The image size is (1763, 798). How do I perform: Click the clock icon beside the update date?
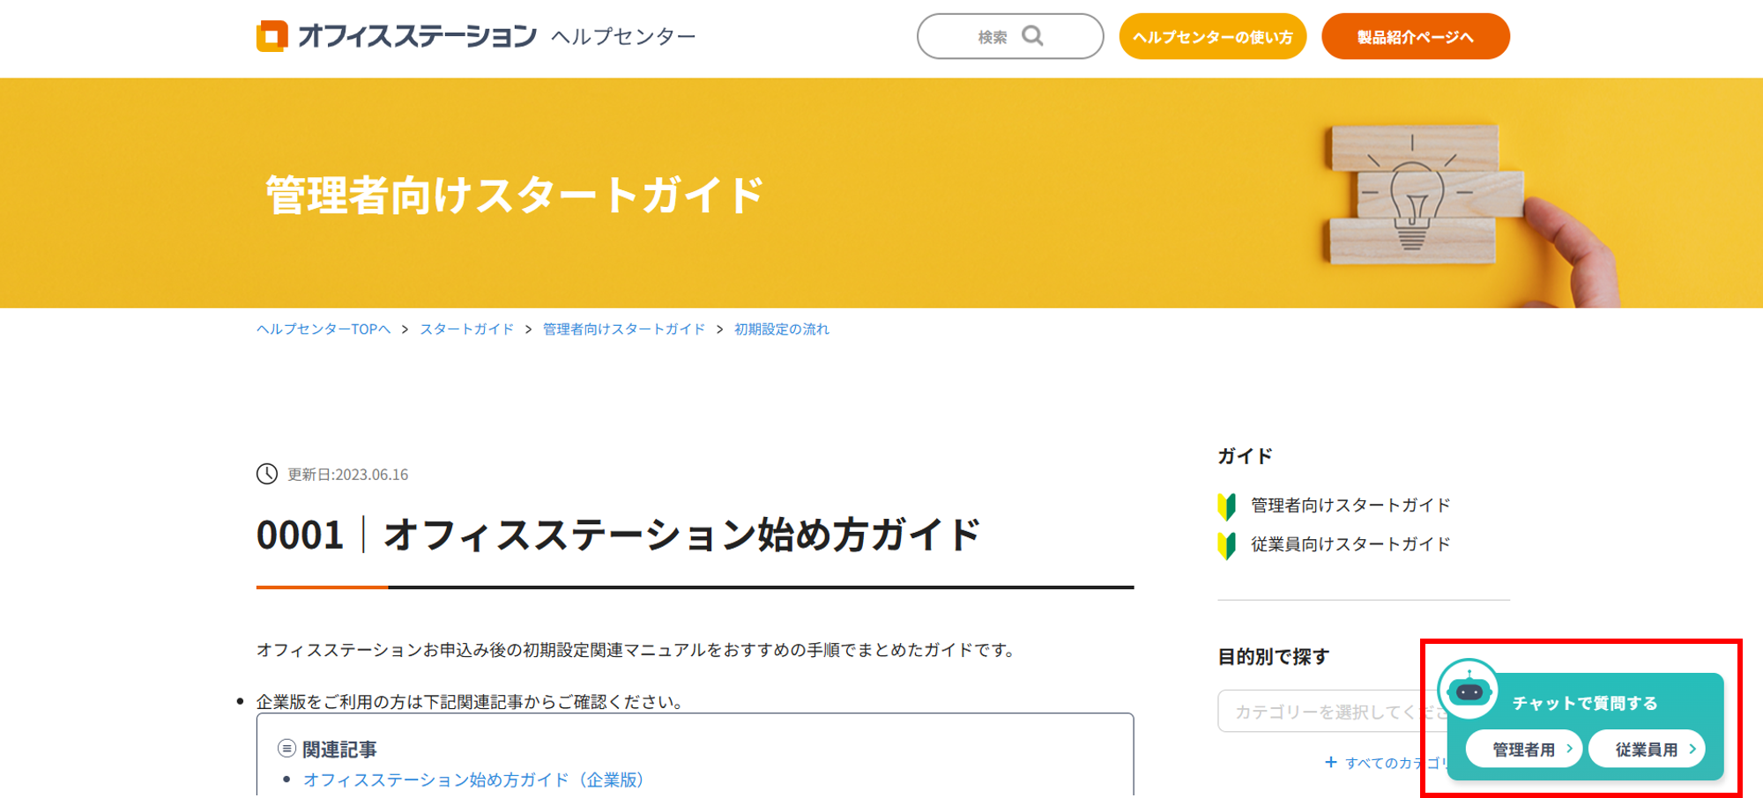[x=267, y=474]
